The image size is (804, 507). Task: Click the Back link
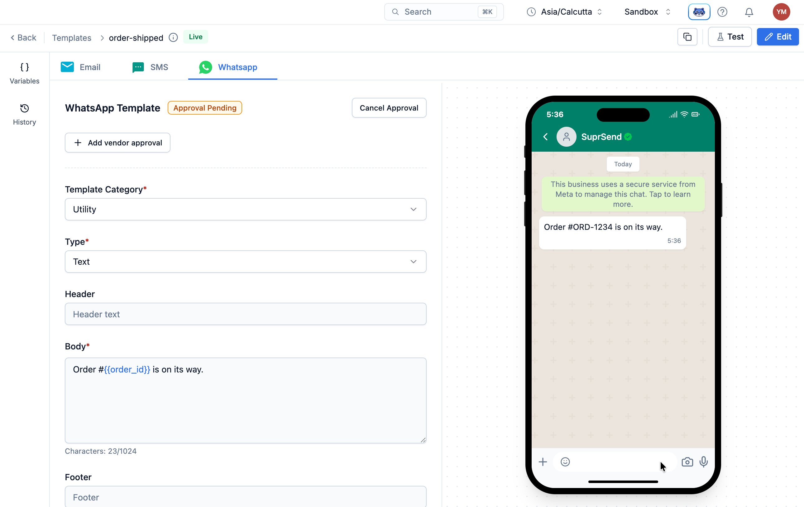pos(23,38)
